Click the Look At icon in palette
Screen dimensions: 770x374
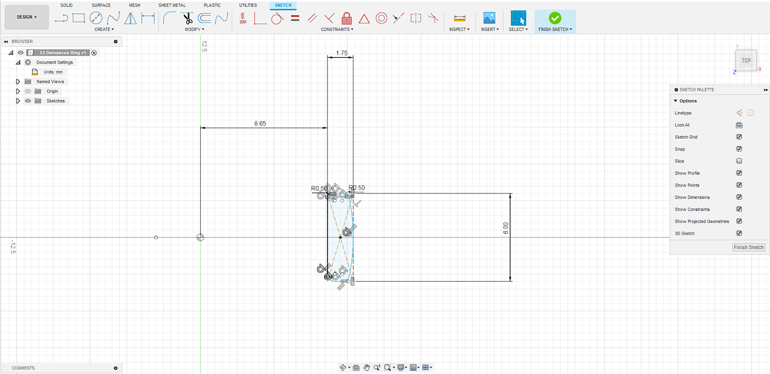pyautogui.click(x=739, y=125)
